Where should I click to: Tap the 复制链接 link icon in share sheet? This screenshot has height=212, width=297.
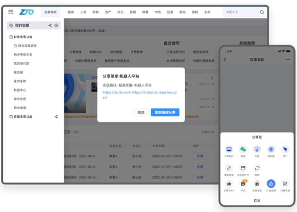click(229, 168)
